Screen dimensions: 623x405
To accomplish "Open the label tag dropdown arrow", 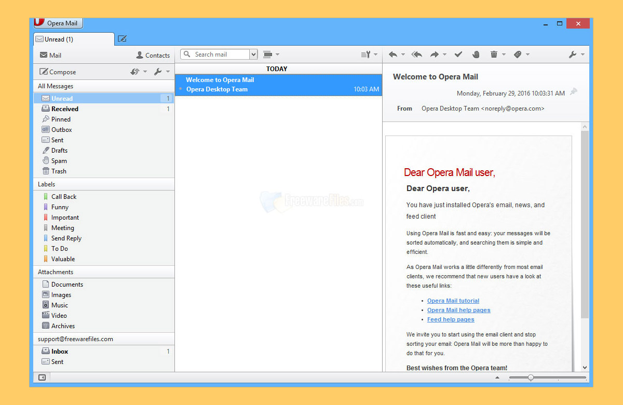I will (x=527, y=55).
